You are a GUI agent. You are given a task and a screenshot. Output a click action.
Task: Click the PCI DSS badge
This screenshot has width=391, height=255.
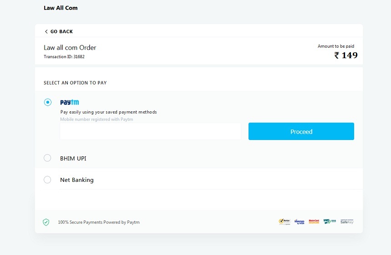point(330,221)
